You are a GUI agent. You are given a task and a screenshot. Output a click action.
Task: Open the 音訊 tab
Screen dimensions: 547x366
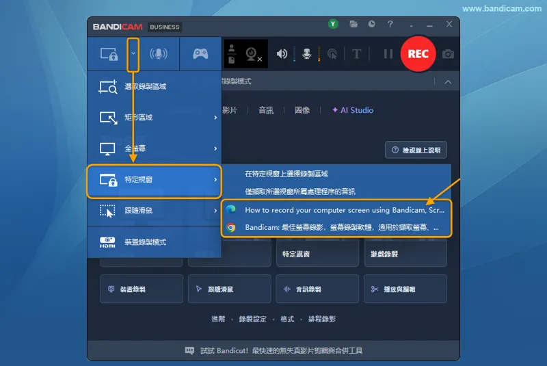coord(266,110)
